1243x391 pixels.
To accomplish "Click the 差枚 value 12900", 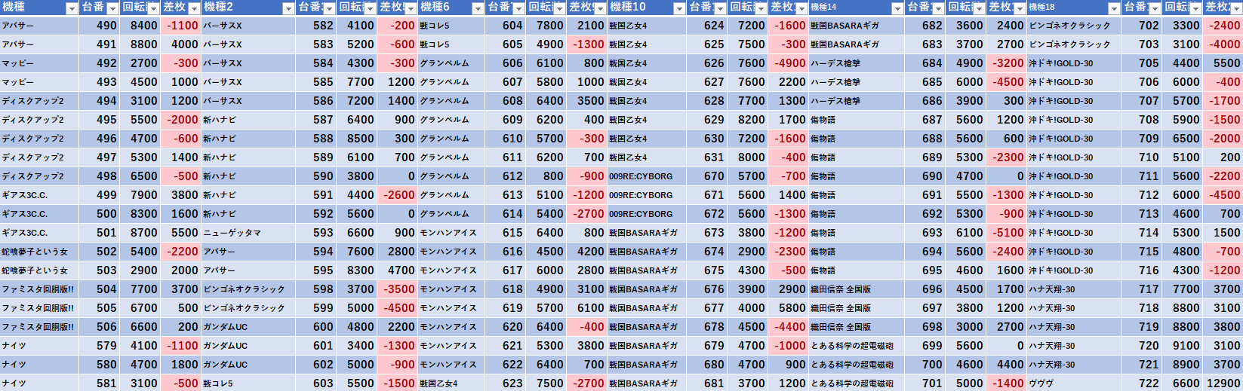I will [x=1223, y=383].
